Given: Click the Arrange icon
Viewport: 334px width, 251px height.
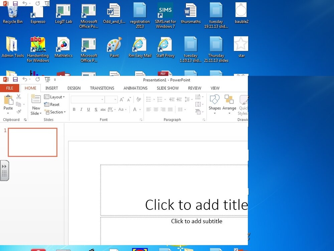Looking at the screenshot, I should 229,99.
